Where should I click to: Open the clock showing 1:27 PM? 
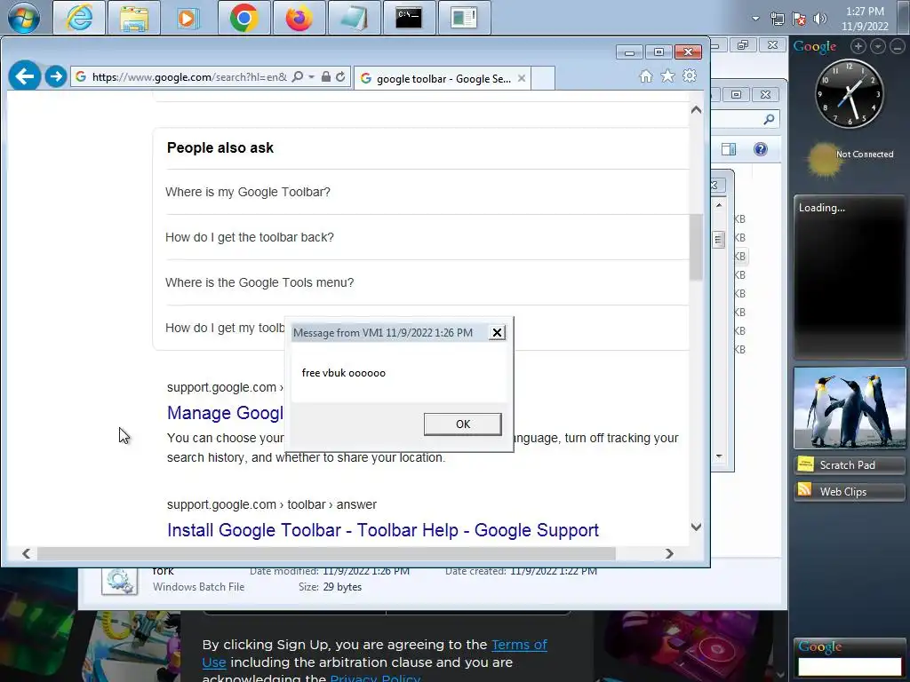click(x=865, y=19)
